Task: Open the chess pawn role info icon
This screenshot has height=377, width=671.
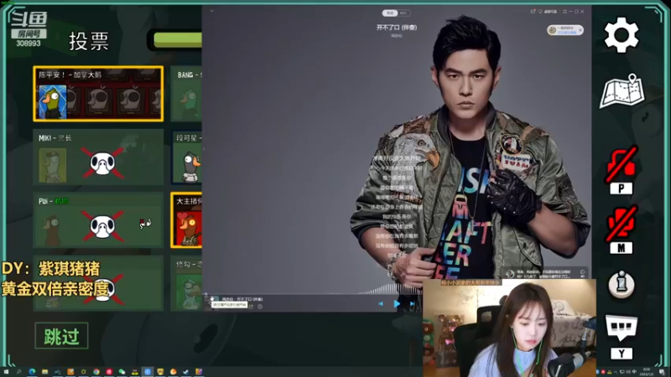Action: click(622, 284)
